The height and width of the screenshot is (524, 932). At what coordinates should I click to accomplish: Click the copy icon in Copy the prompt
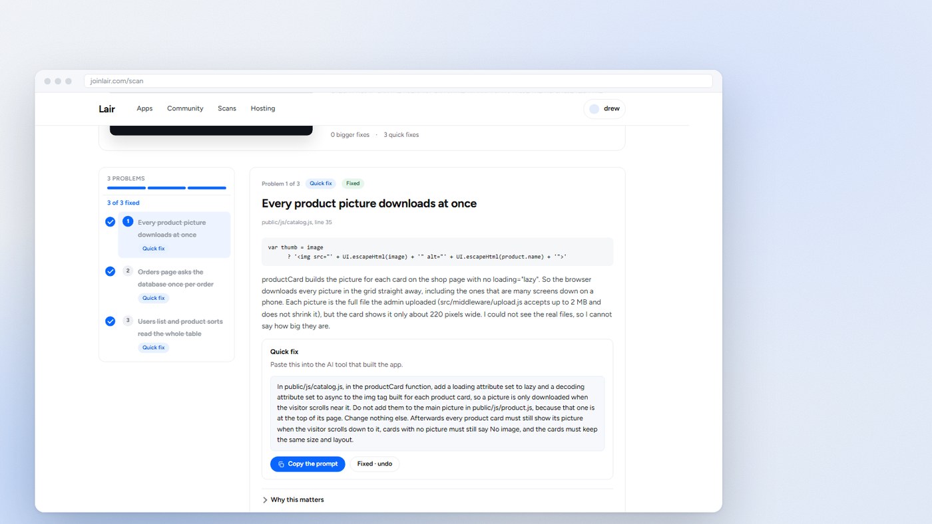[x=281, y=464]
